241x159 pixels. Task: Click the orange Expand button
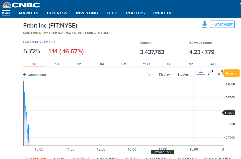click(232, 73)
